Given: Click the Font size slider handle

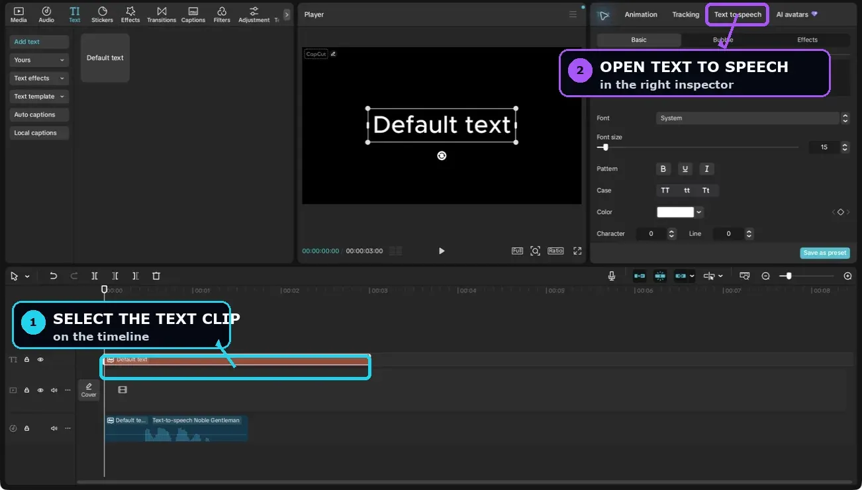Looking at the screenshot, I should point(605,147).
